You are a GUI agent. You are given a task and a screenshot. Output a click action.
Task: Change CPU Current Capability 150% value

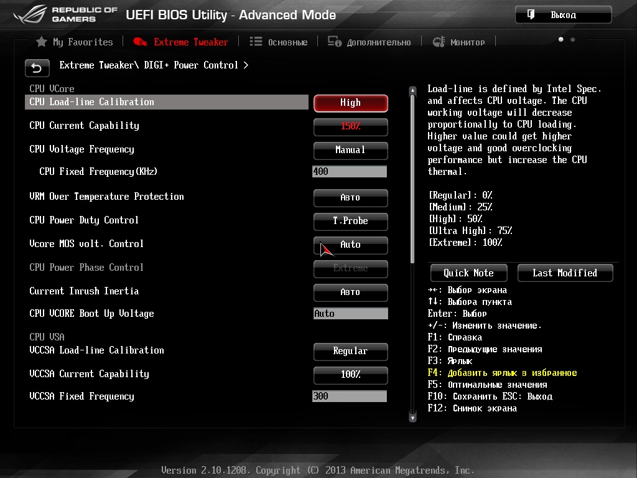pyautogui.click(x=351, y=126)
